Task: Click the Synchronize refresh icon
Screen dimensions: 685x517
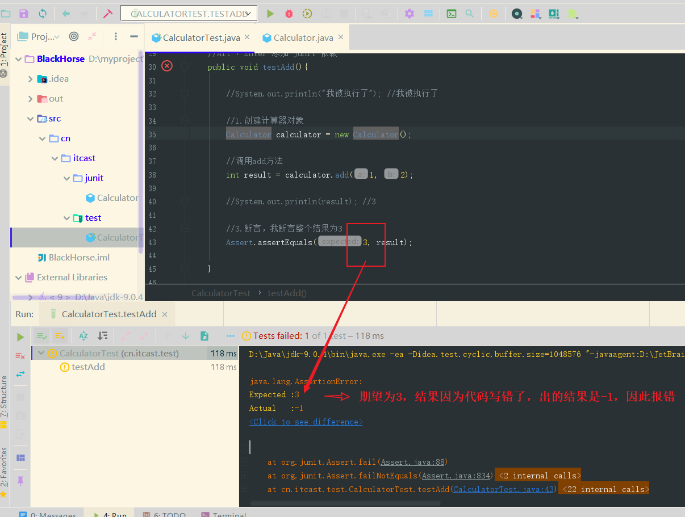Action: [x=43, y=14]
